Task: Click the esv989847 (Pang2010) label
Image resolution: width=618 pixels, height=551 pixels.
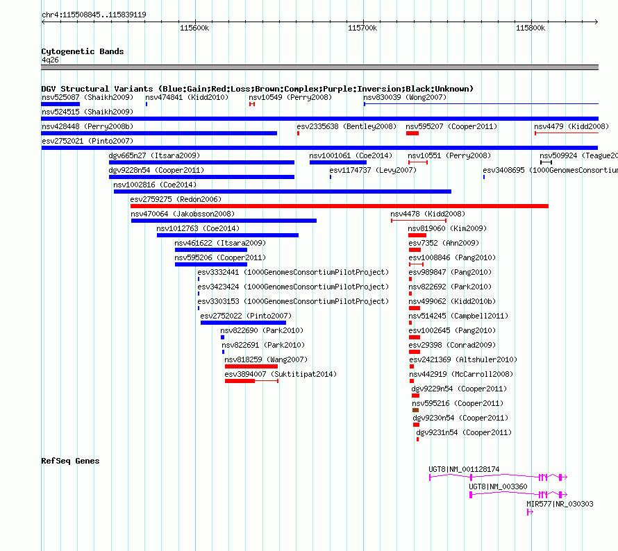Action: (x=450, y=272)
